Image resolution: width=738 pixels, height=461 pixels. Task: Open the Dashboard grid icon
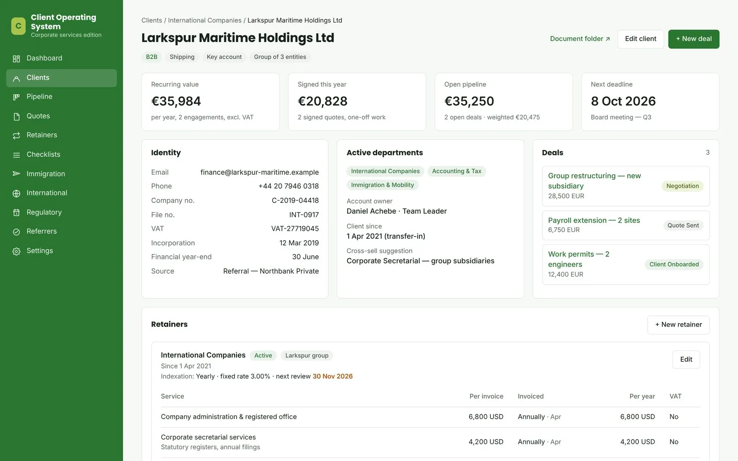point(16,59)
